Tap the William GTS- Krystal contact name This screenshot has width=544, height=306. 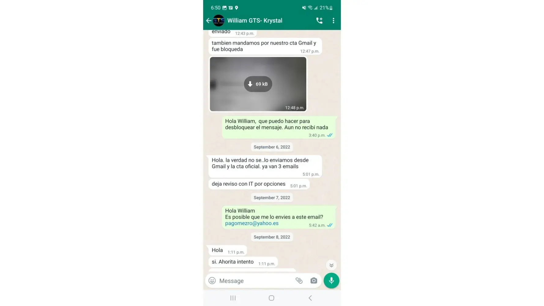coord(255,21)
